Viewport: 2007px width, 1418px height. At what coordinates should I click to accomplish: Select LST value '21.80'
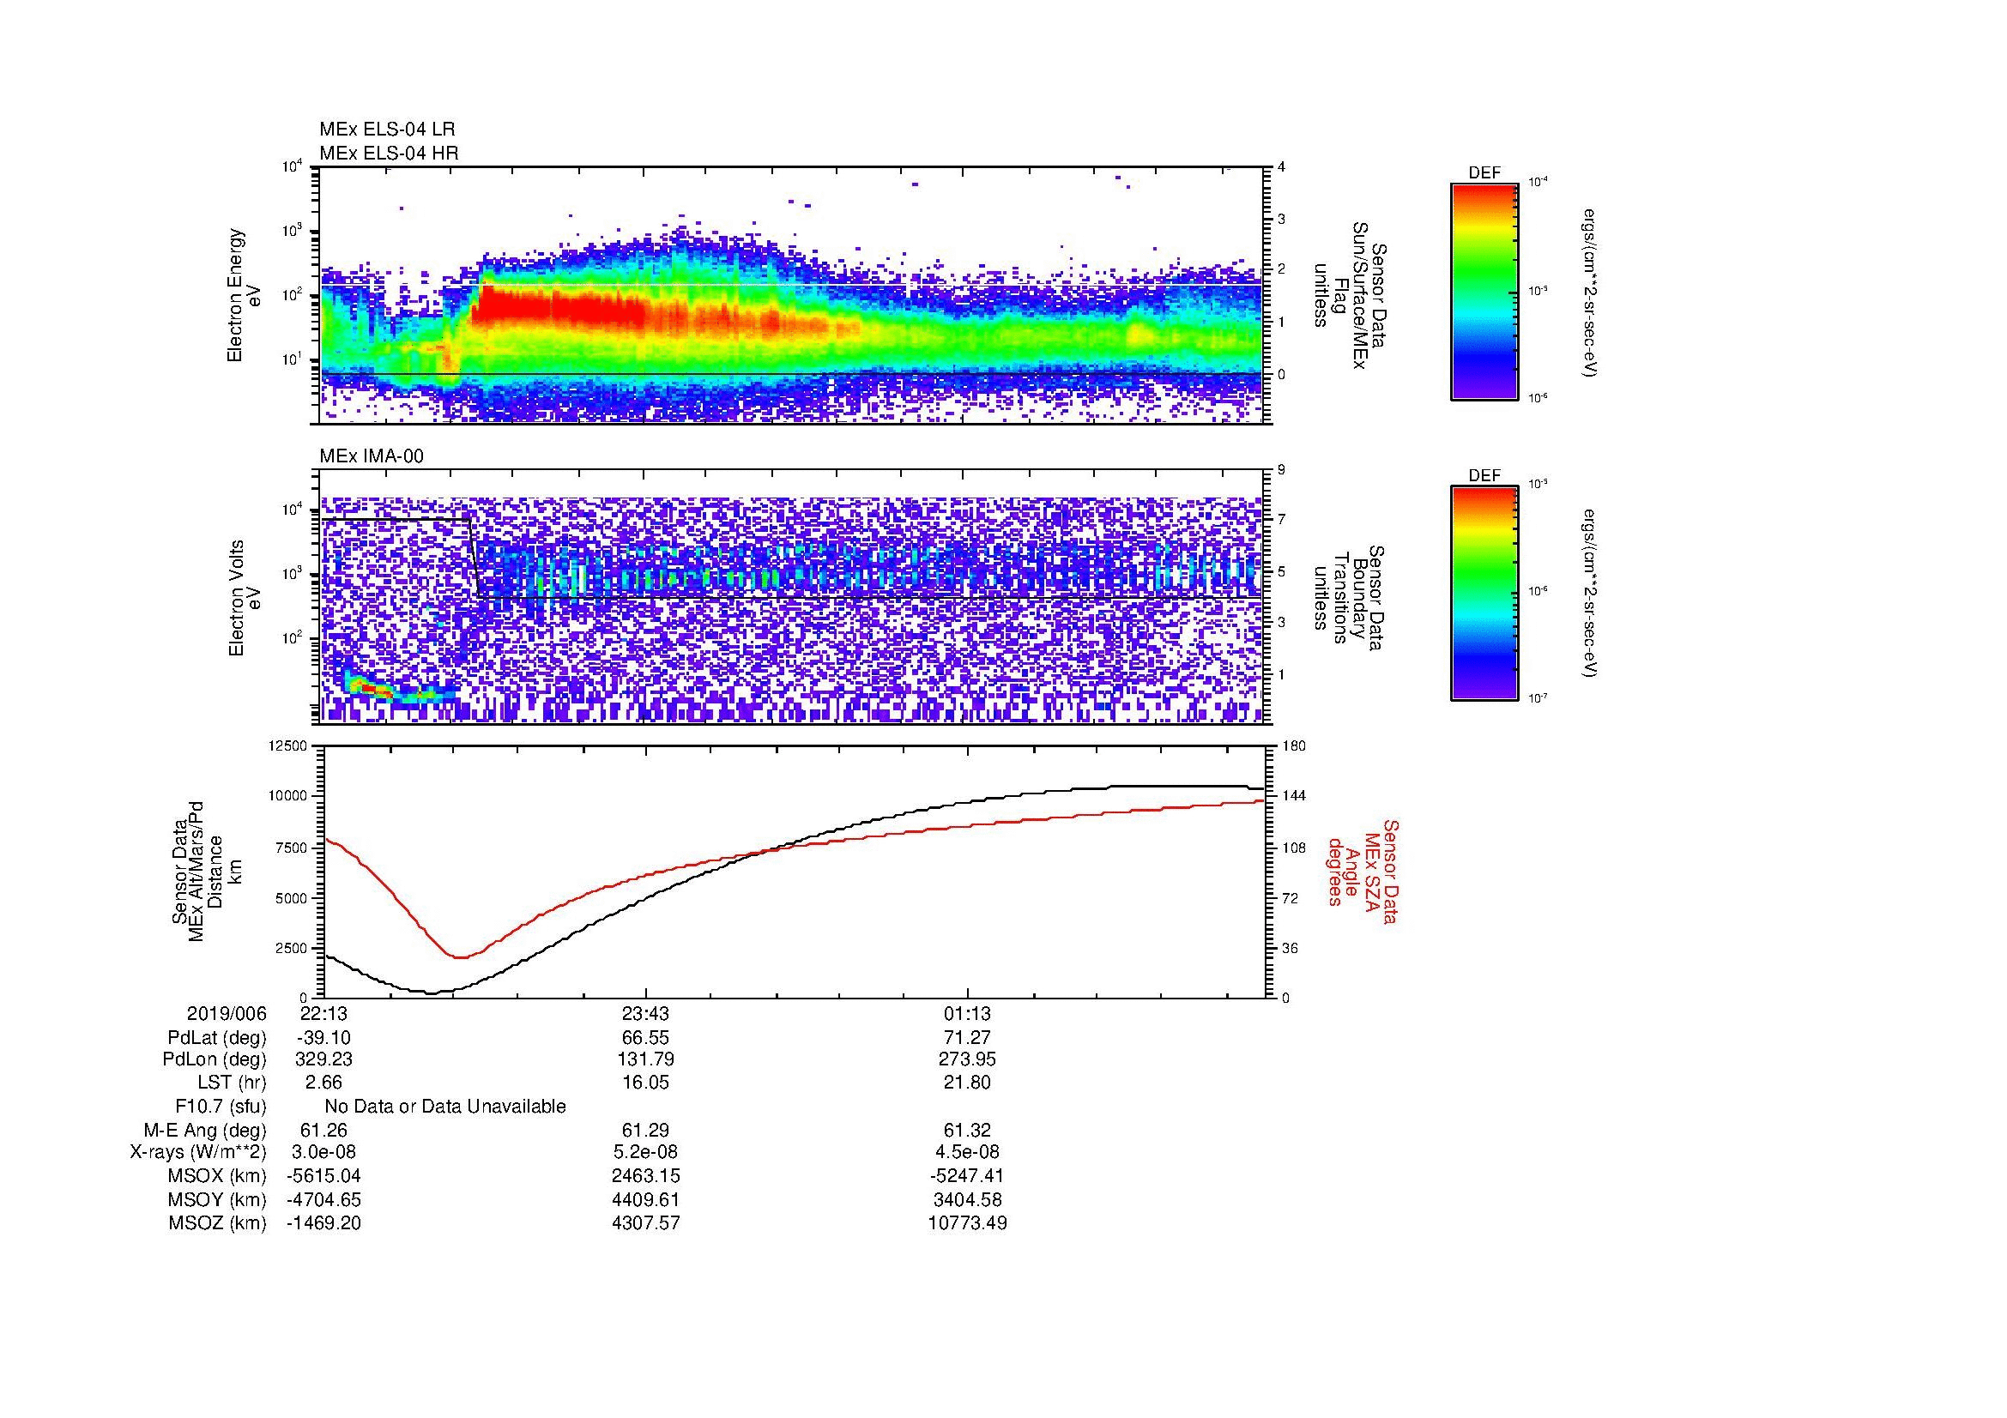968,1083
